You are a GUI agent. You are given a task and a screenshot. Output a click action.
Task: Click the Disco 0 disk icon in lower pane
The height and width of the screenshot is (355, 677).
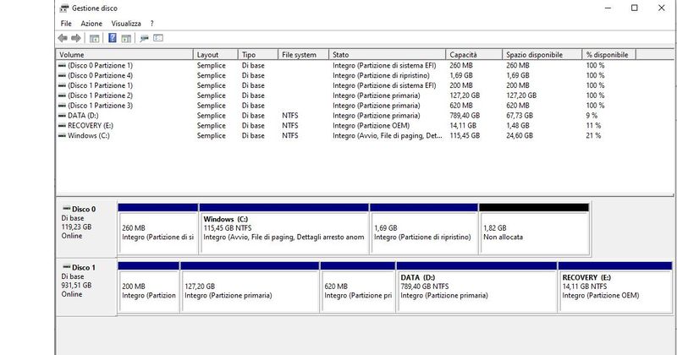click(67, 209)
